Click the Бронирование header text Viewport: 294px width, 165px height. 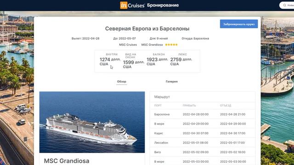click(163, 5)
